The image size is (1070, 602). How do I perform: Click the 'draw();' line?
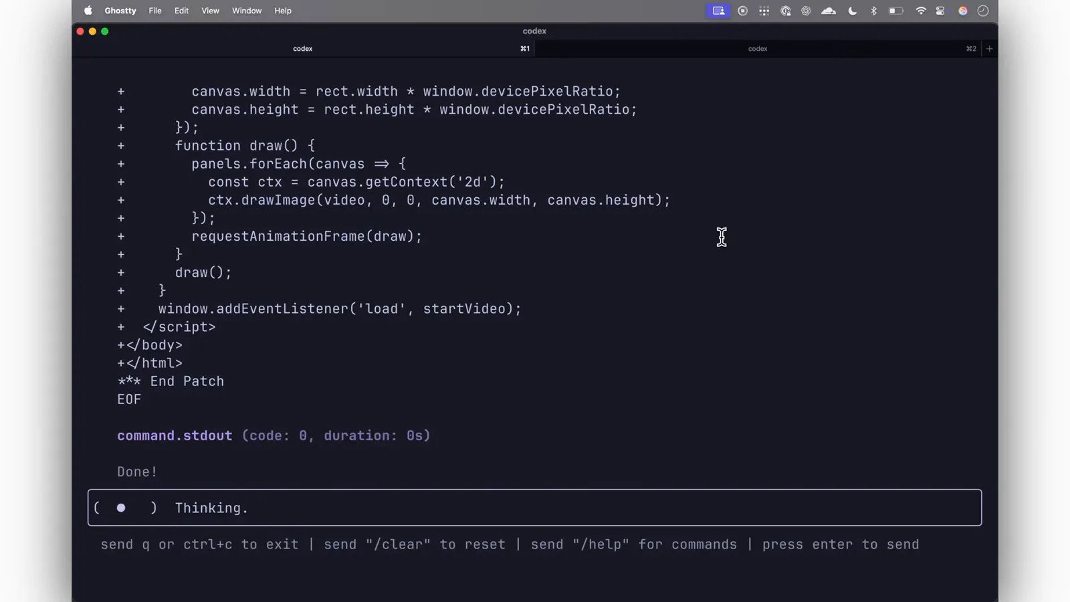pos(203,273)
